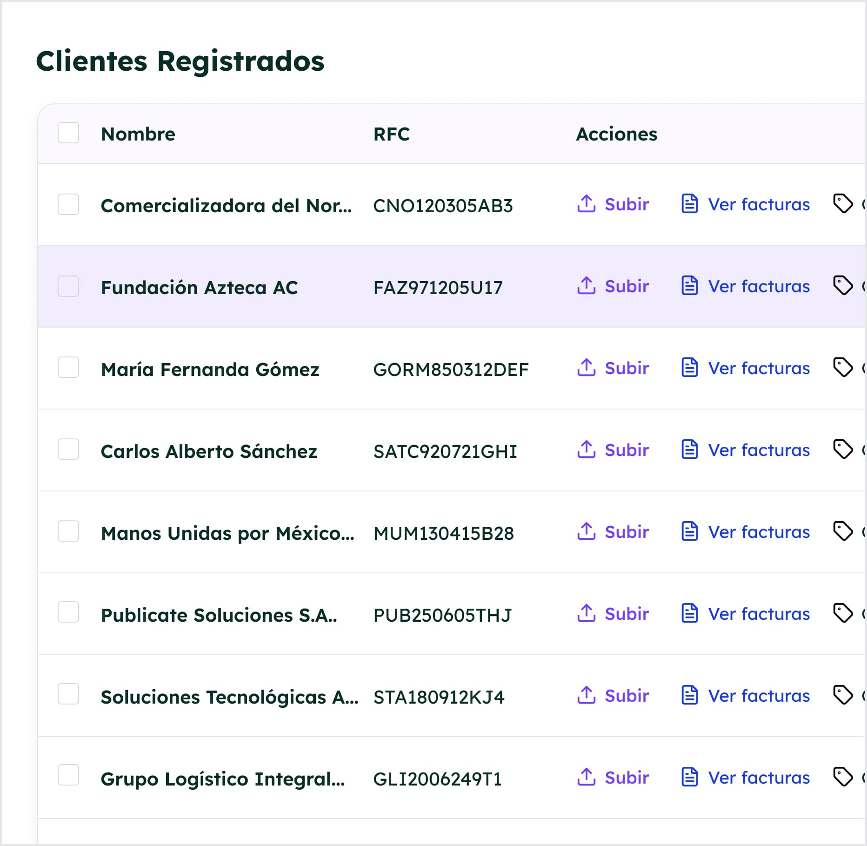Open Ver facturas for Carlos Alberto Sánchez

pos(758,450)
